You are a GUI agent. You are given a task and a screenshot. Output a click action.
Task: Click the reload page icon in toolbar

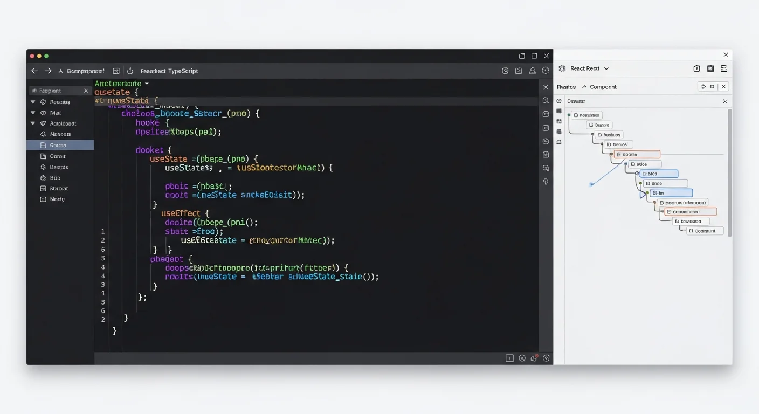(130, 71)
